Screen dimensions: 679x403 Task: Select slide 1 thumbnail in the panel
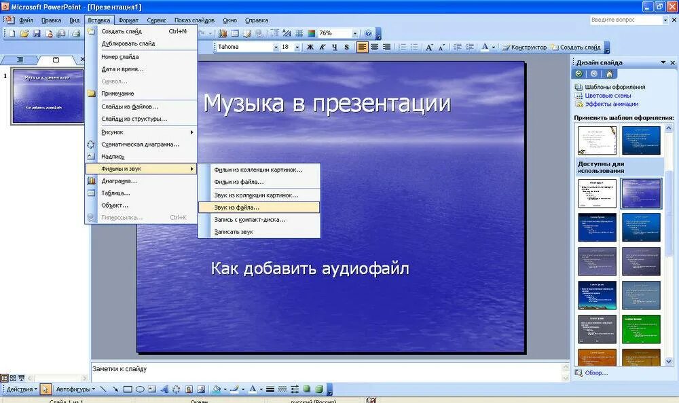pyautogui.click(x=48, y=96)
